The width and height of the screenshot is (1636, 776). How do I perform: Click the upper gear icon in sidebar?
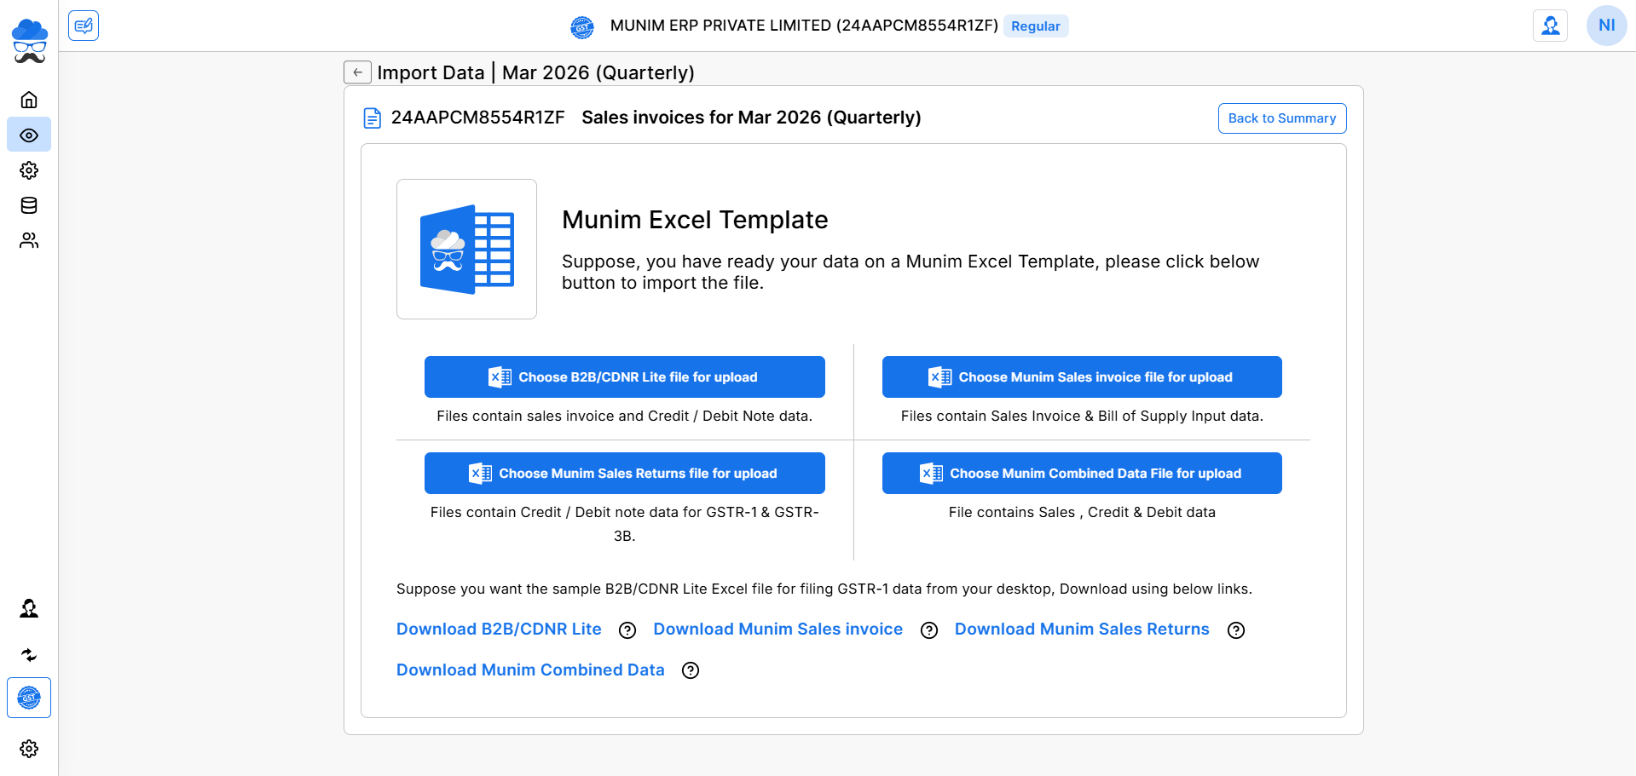[x=29, y=170]
